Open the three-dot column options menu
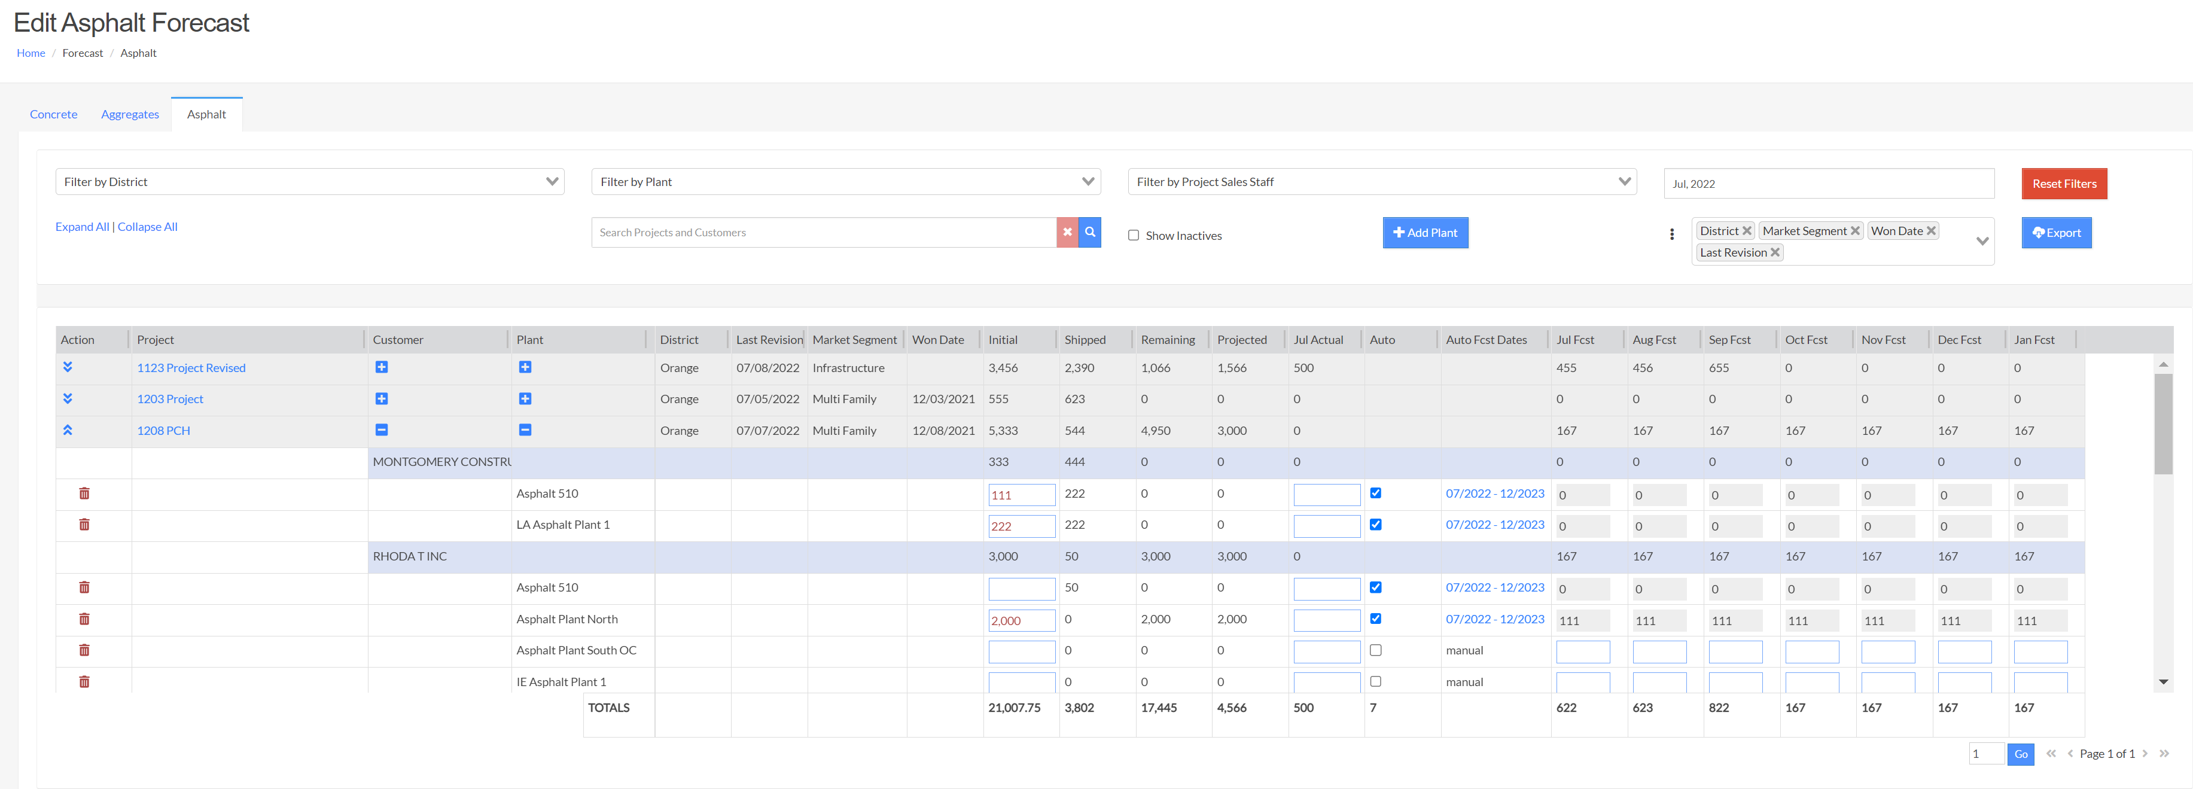The height and width of the screenshot is (789, 2193). [1671, 234]
